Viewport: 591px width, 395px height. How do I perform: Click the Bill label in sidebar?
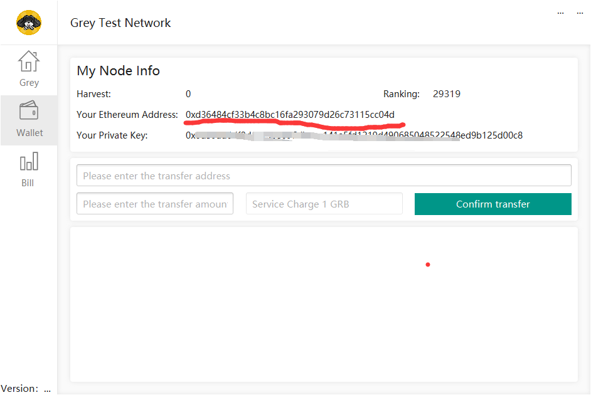click(x=28, y=183)
